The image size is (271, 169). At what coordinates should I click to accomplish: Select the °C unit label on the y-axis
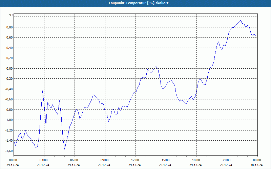[x=11, y=15]
